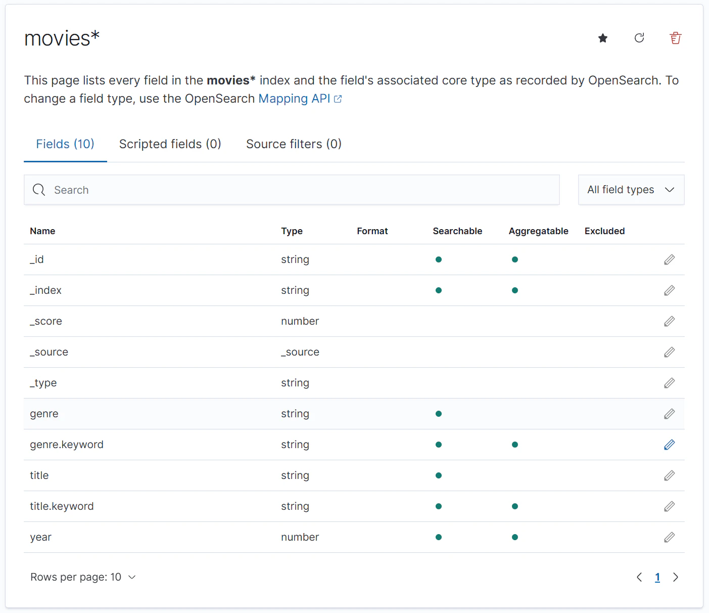The image size is (709, 613).
Task: Click the _score field name
Action: 46,321
